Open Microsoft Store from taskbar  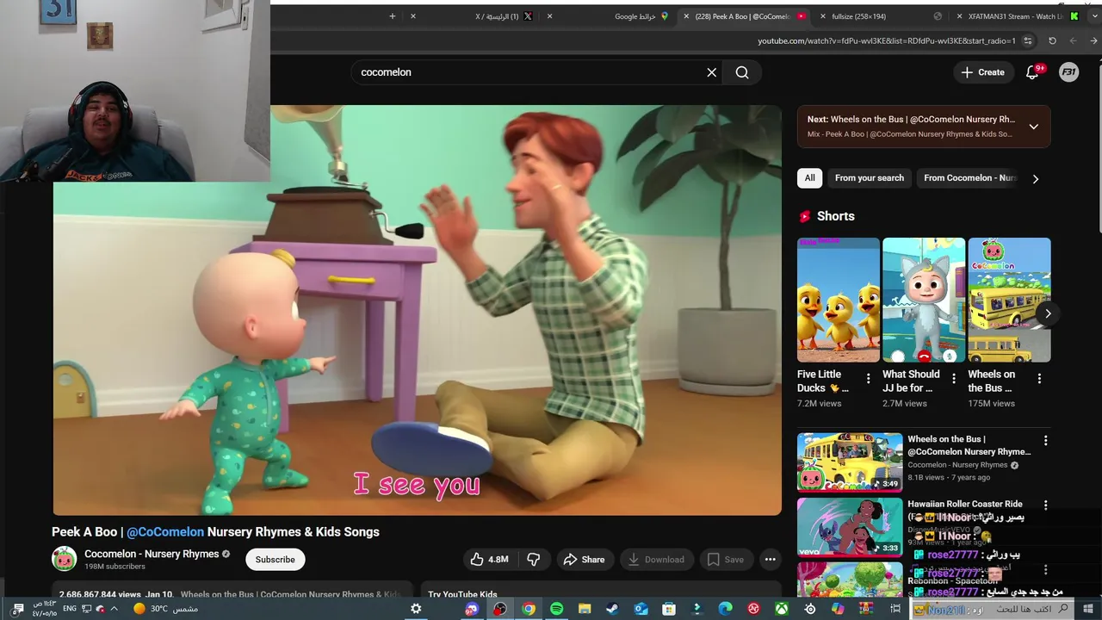tap(669, 609)
